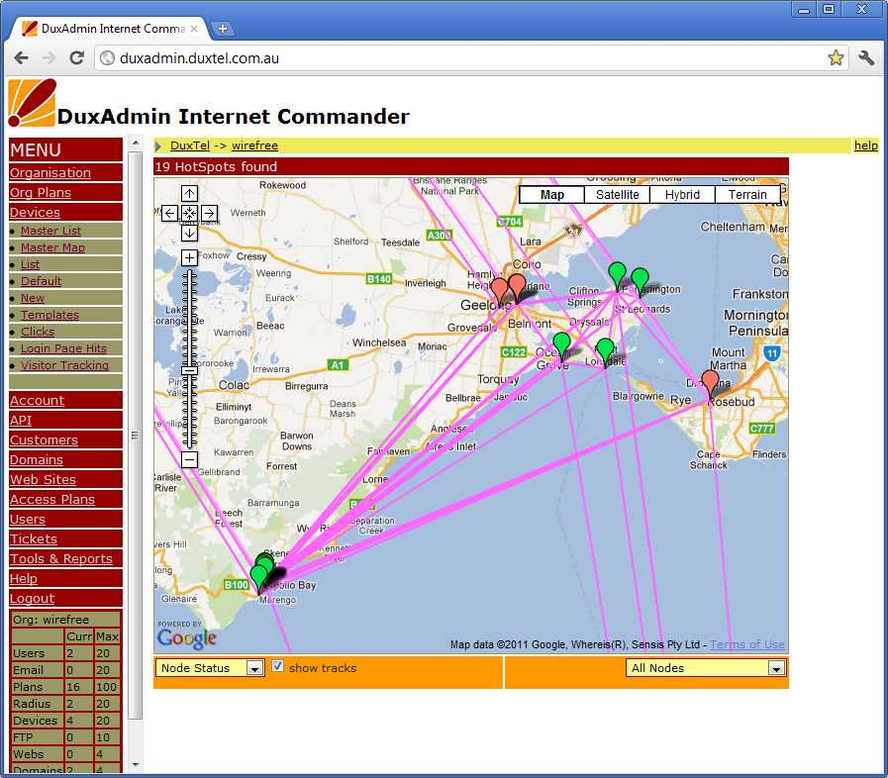Zoom out with the minus button
This screenshot has width=888, height=778.
tap(189, 459)
